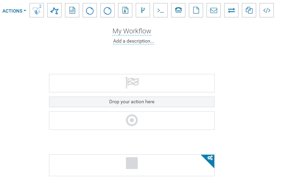Choose the MapReduce zipped archive icon
The height and width of the screenshot is (183, 281).
coord(125,10)
